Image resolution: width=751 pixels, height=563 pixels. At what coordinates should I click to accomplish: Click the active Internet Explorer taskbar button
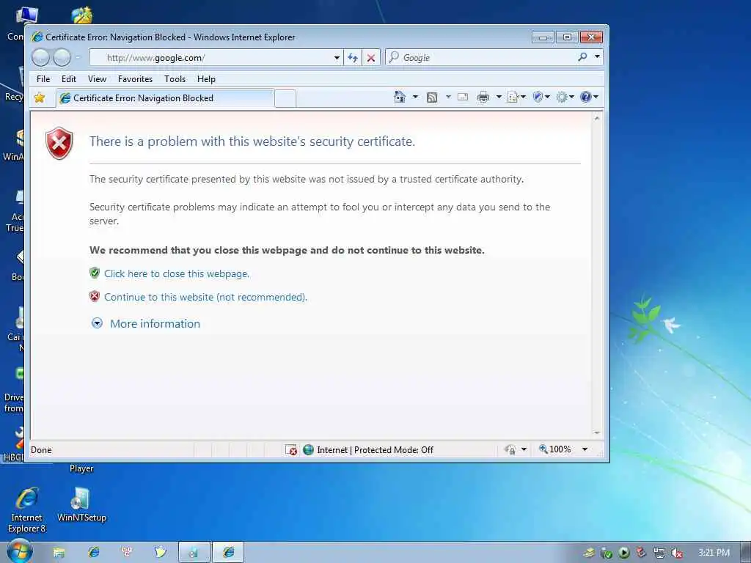pos(229,553)
